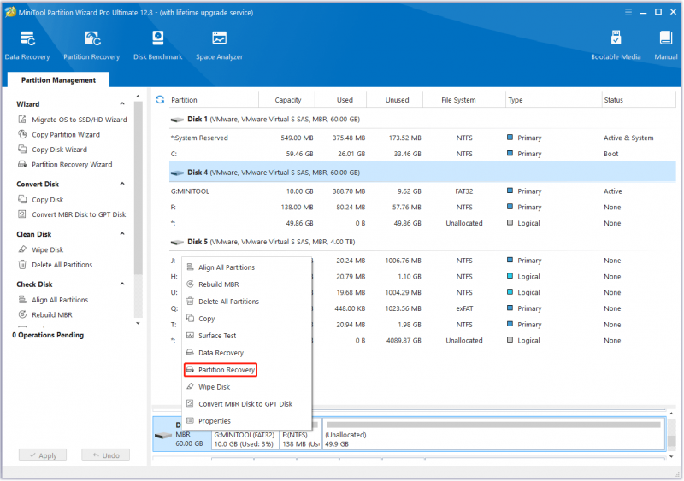Screen dimensions: 684x481
Task: Select the C: partition row
Action: pos(422,154)
